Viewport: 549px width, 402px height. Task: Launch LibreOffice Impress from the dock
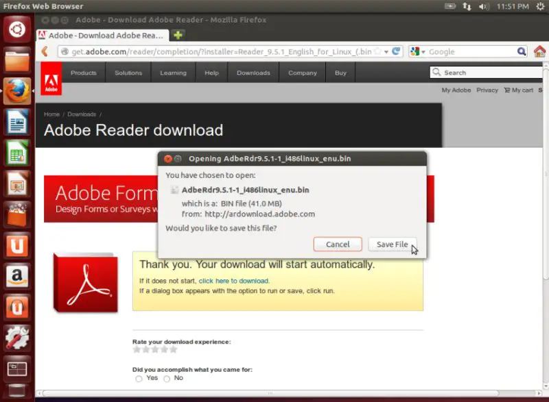[16, 184]
